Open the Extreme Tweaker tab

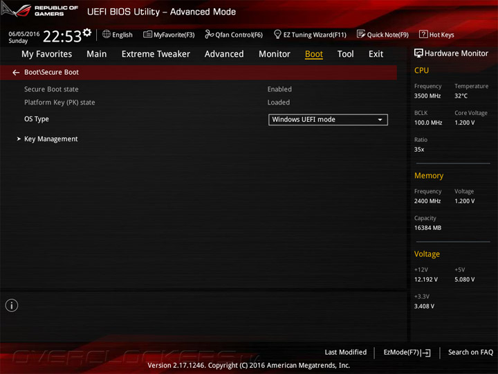pyautogui.click(x=156, y=54)
